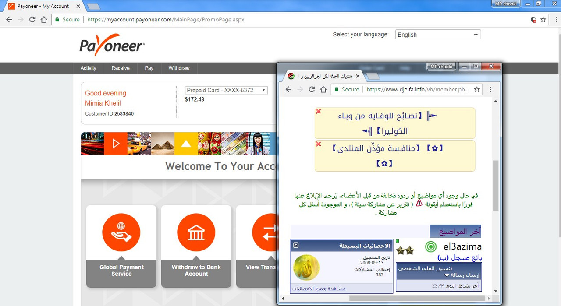Click the Customer ID 2583840 text
The height and width of the screenshot is (306, 561).
pyautogui.click(x=109, y=113)
